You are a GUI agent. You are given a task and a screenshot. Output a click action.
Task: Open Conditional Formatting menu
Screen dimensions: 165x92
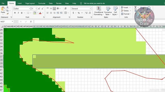coord(98,11)
